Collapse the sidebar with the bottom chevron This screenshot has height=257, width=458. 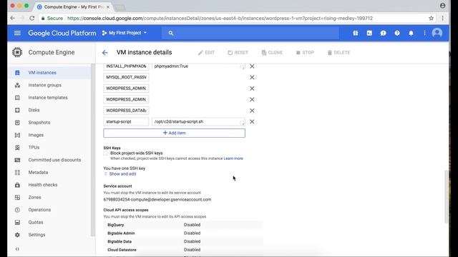(17, 249)
